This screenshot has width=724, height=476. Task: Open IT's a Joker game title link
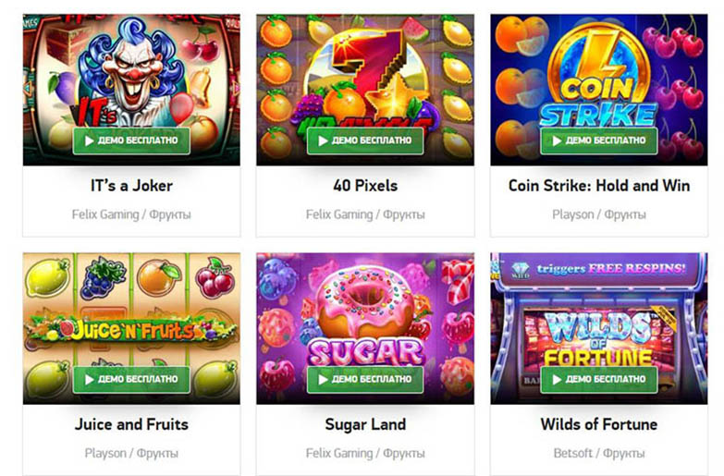131,186
